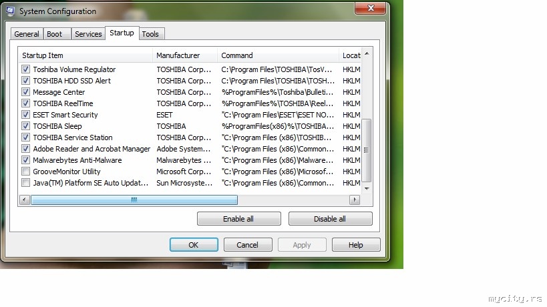This screenshot has height=307, width=547.
Task: Click vertical scrollbar down arrow
Action: [367, 188]
